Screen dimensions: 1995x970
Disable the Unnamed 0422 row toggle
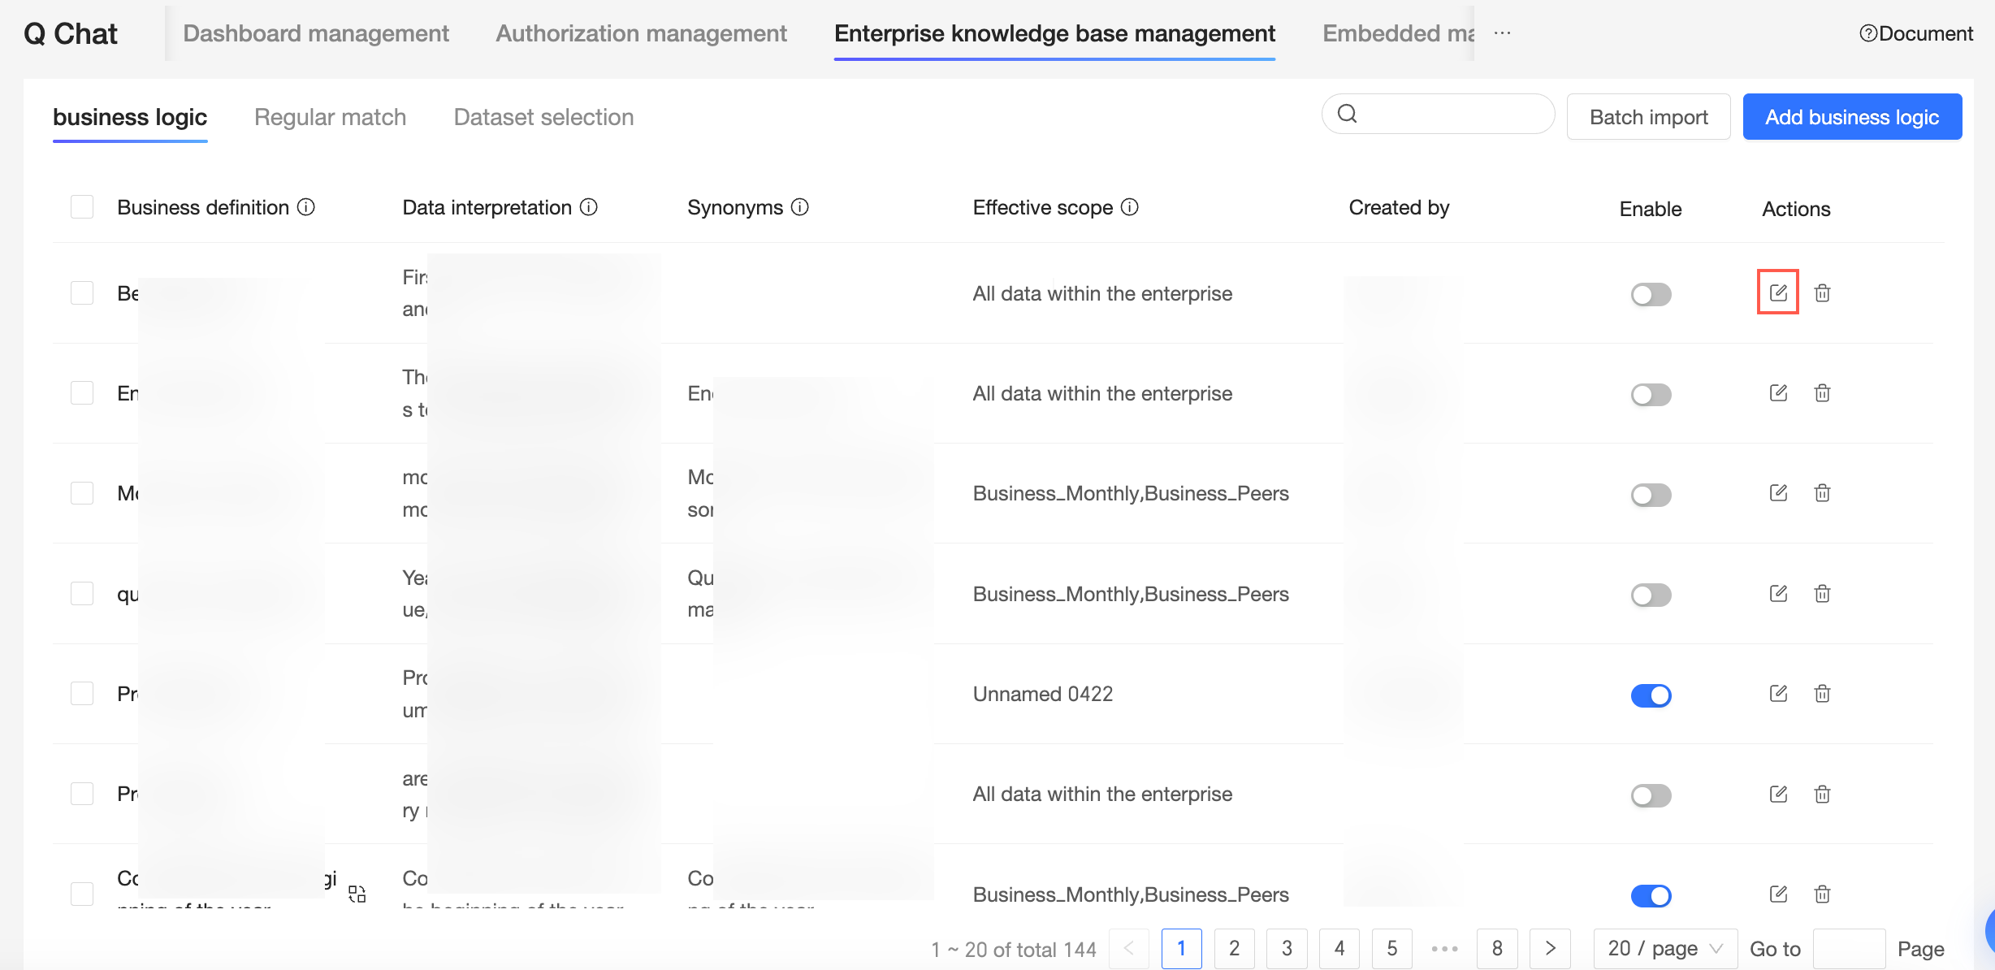pos(1651,695)
